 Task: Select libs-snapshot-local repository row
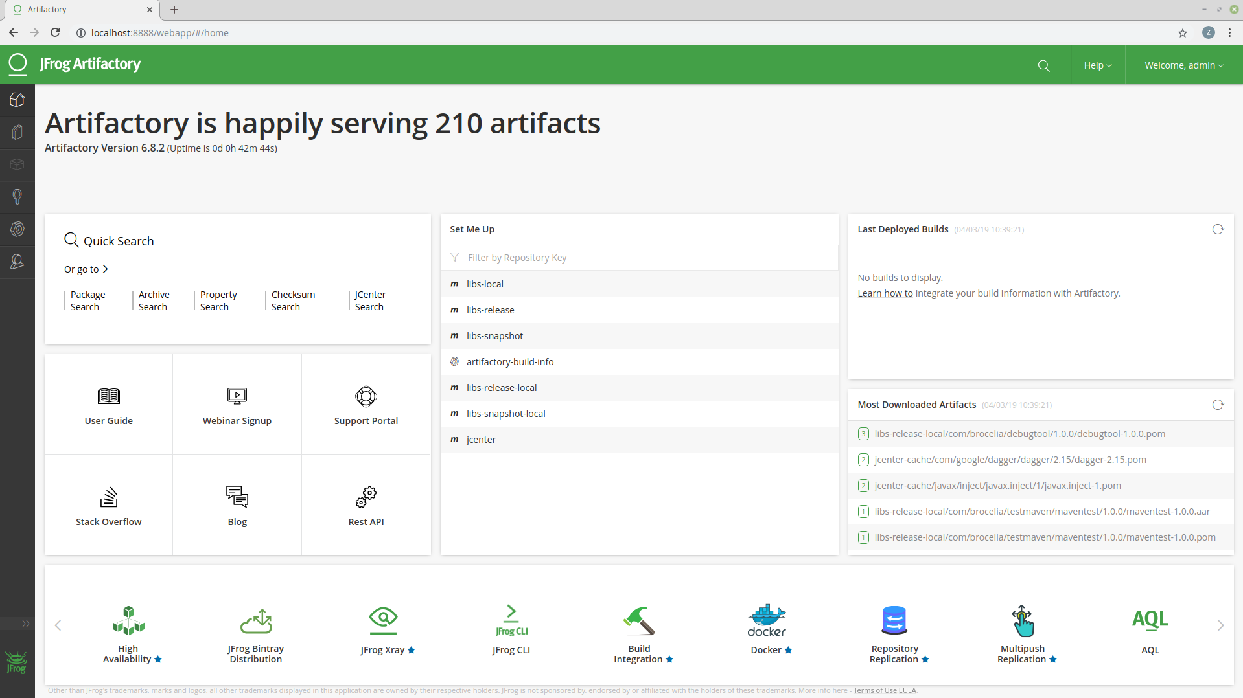tap(639, 414)
